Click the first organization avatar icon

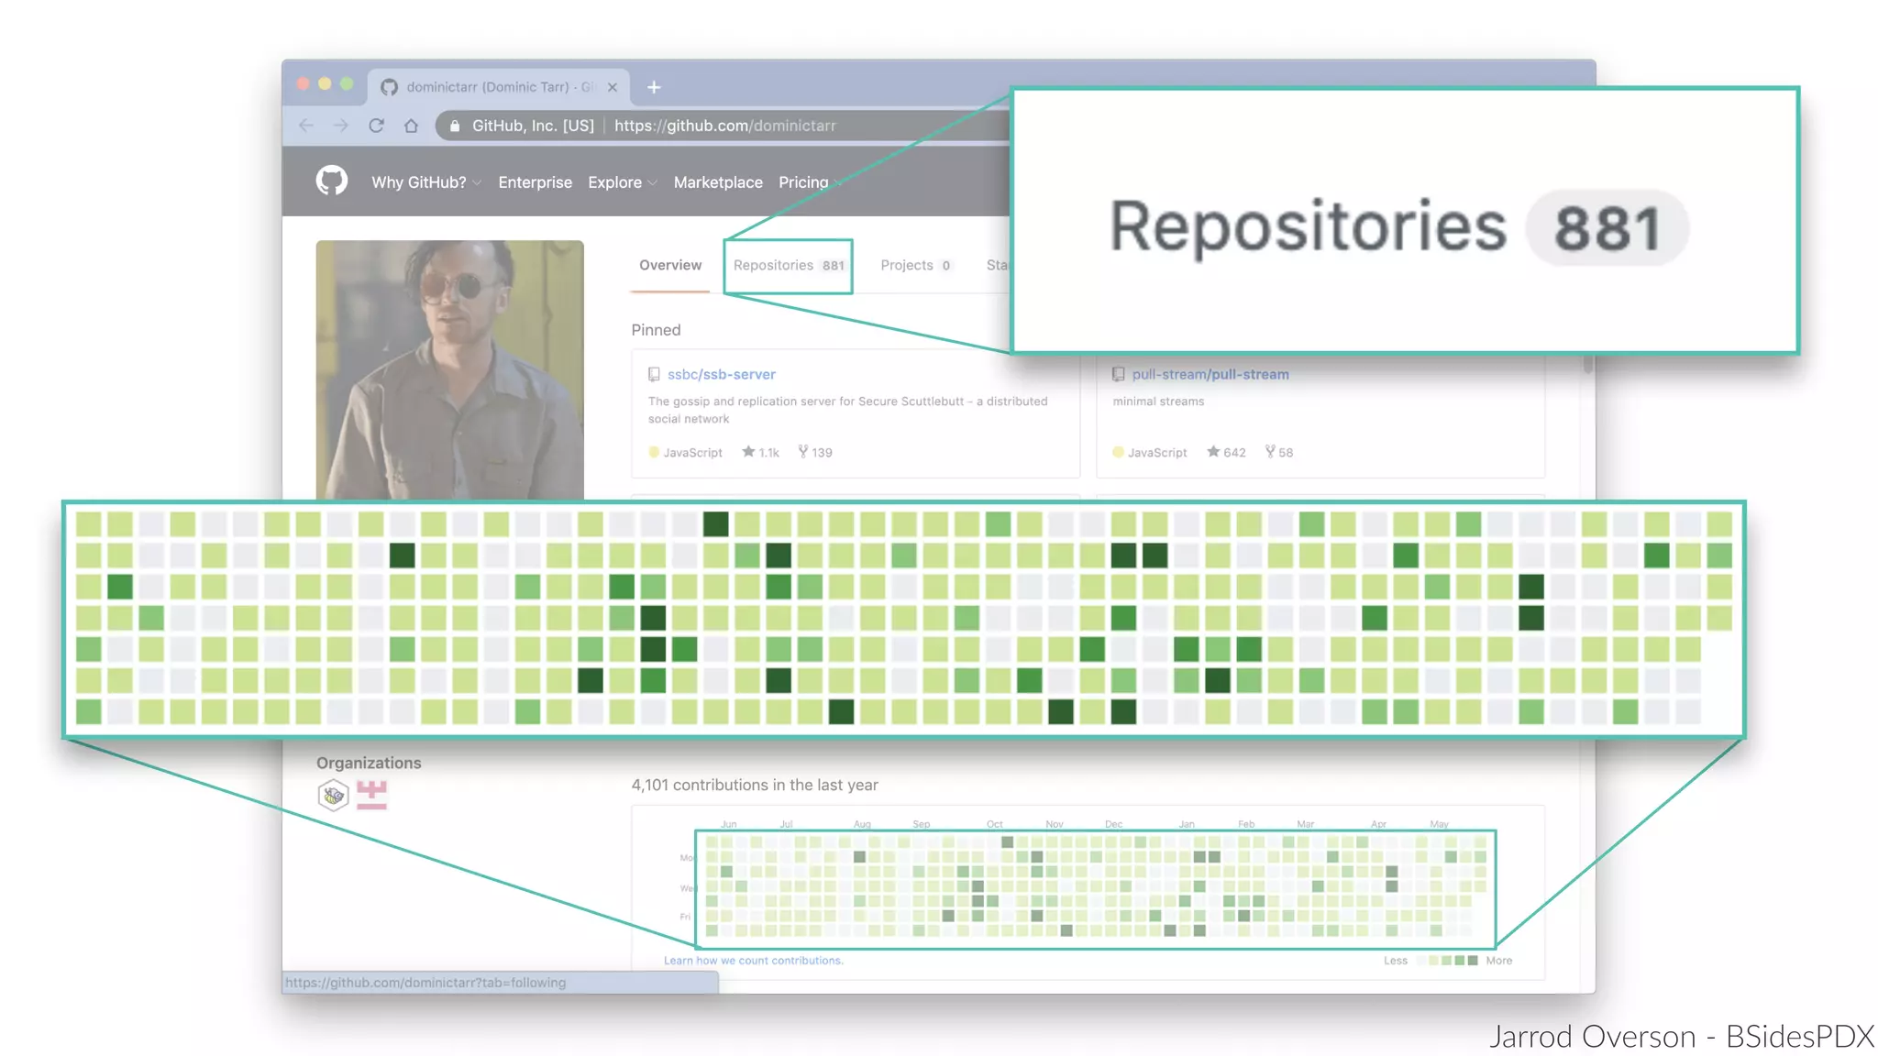click(333, 794)
